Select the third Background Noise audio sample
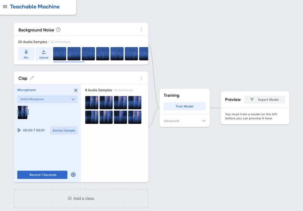 88,54
